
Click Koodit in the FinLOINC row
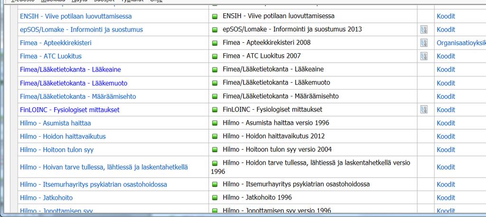(x=446, y=110)
